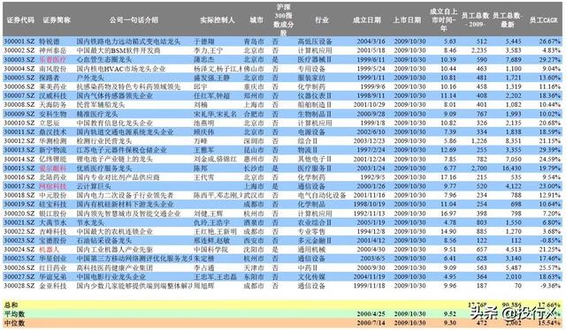This screenshot has height=330, width=566.
Task: Click the company name 特锐德
Action: coord(50,41)
